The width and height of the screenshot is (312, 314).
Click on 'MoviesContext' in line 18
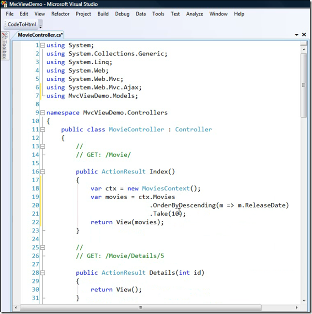click(x=166, y=188)
